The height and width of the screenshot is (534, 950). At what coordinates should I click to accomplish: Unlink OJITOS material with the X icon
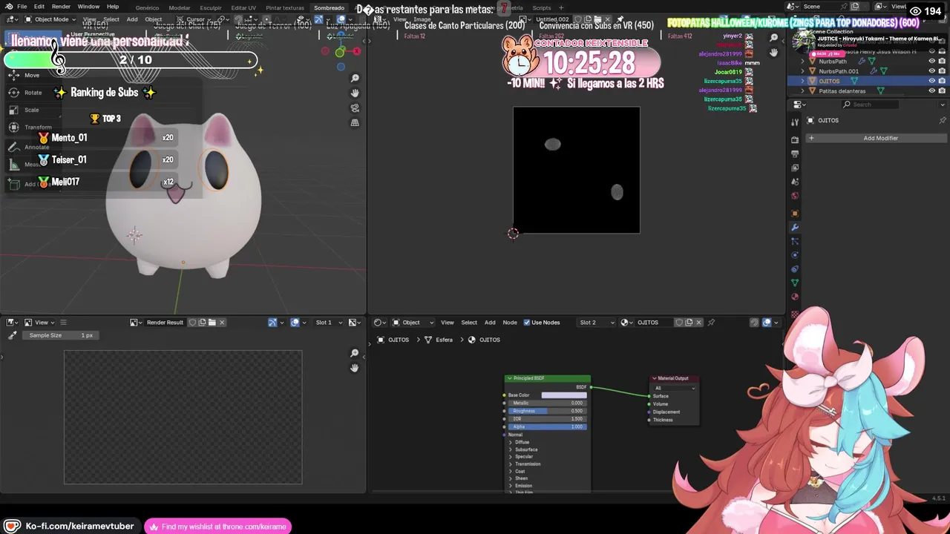click(698, 322)
